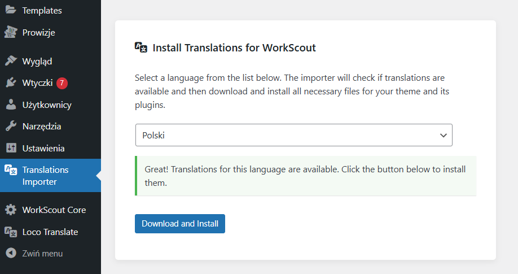Click the Ustawienia sliders icon

click(11, 148)
